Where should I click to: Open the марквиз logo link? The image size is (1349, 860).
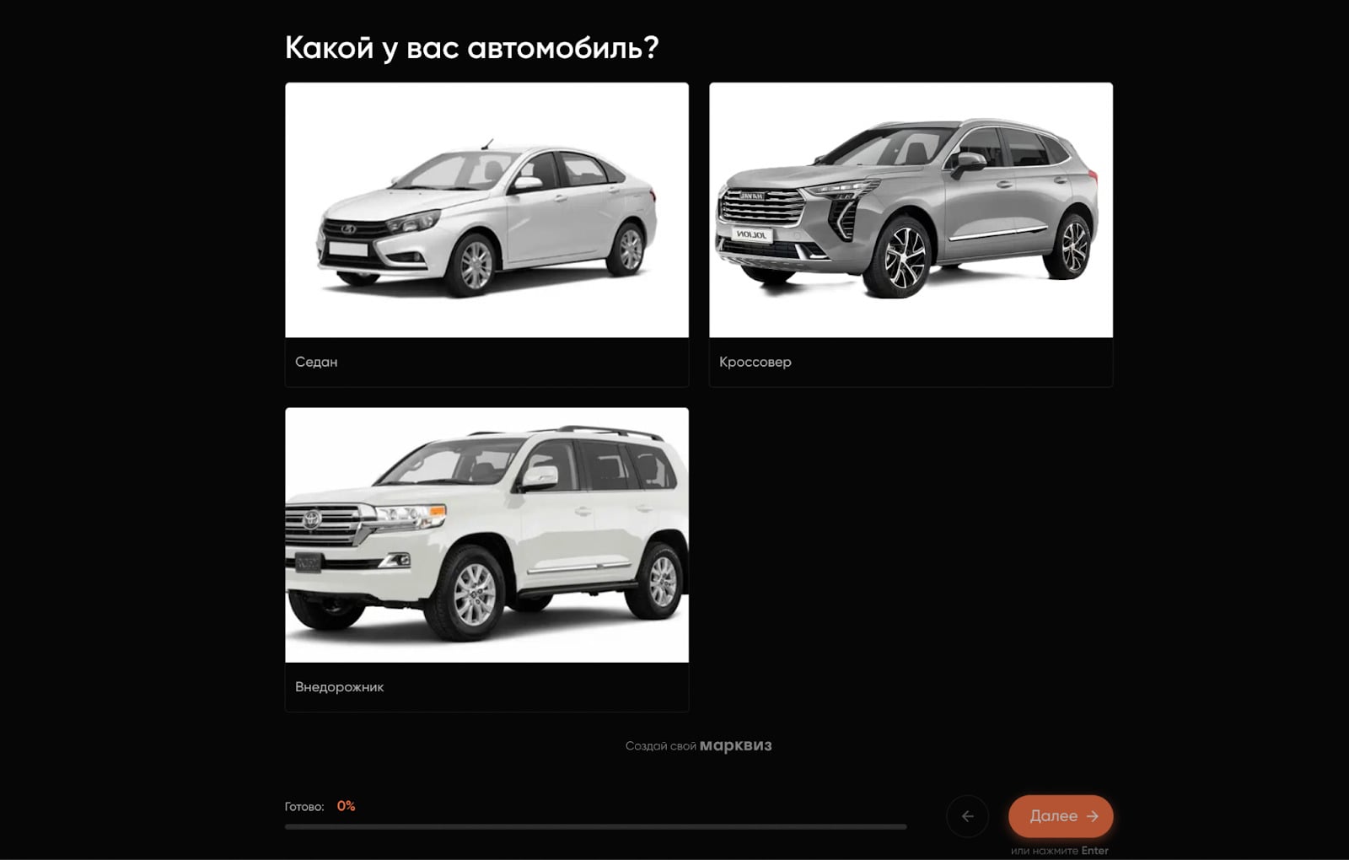(x=735, y=745)
